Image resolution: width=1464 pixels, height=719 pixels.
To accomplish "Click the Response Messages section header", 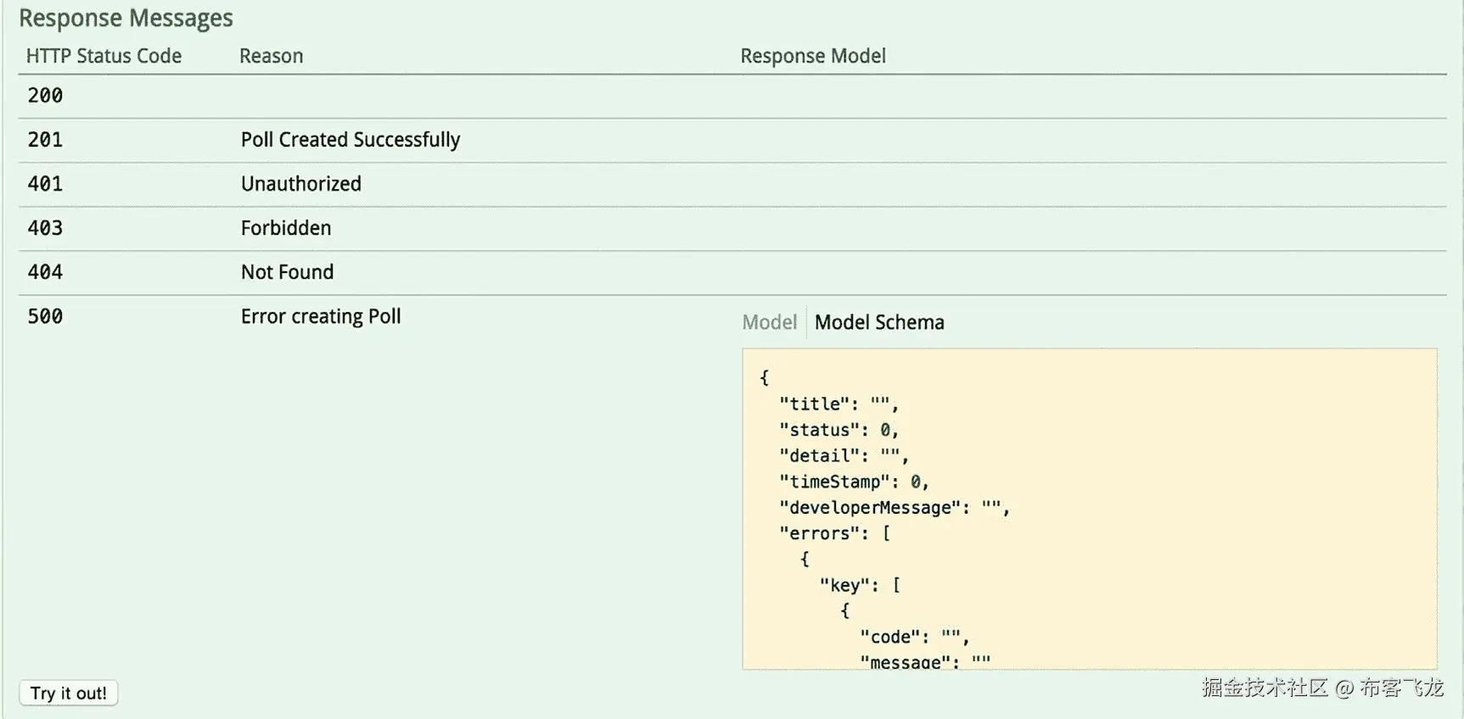I will (125, 18).
